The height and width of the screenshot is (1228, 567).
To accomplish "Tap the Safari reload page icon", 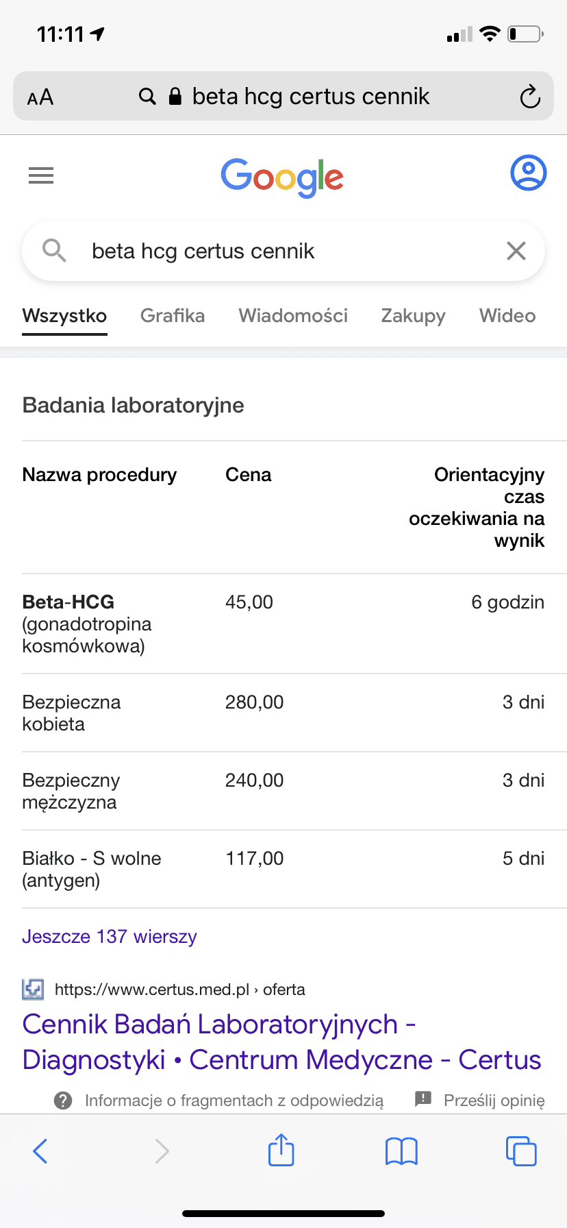I will [530, 97].
